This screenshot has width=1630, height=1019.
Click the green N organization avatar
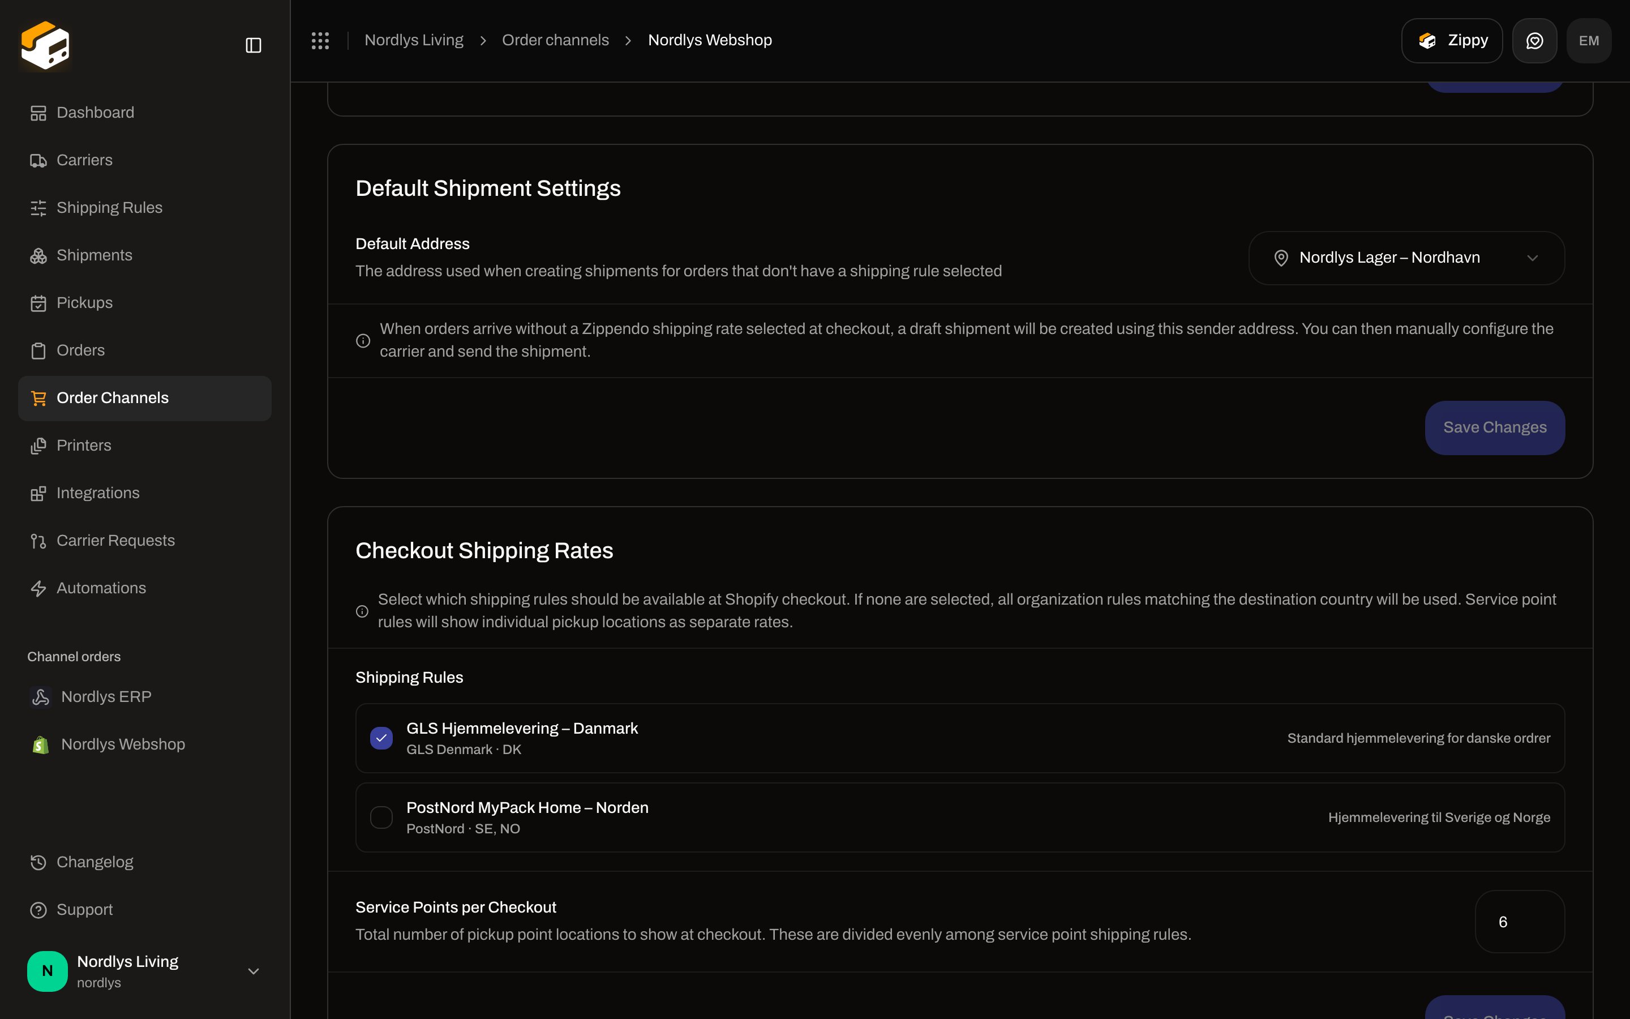point(47,971)
